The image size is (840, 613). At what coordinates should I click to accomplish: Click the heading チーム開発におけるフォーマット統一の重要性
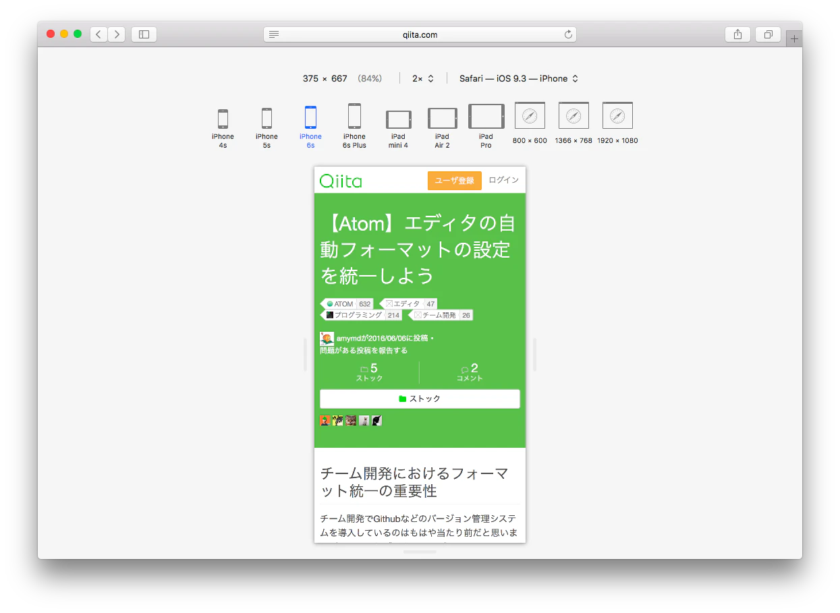[414, 482]
